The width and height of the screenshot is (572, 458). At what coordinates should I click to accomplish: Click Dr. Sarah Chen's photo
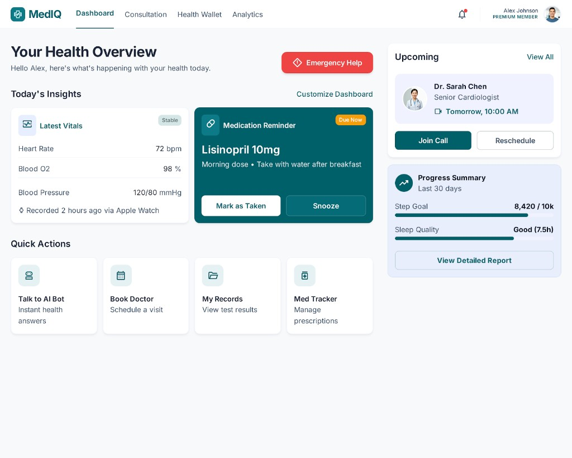[415, 98]
